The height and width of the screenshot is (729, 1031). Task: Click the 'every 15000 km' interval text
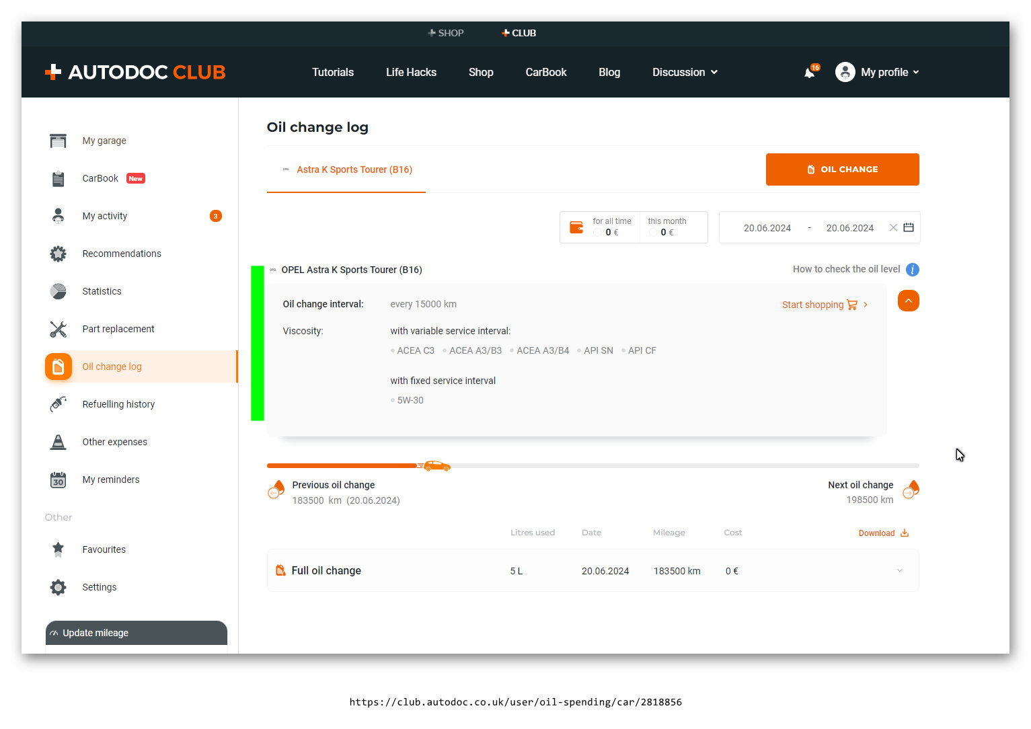coord(424,304)
